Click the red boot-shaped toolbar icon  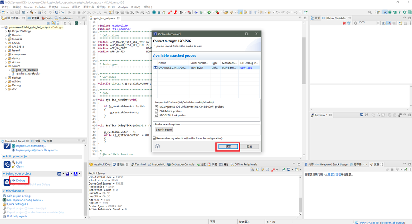pyautogui.click(x=175, y=12)
